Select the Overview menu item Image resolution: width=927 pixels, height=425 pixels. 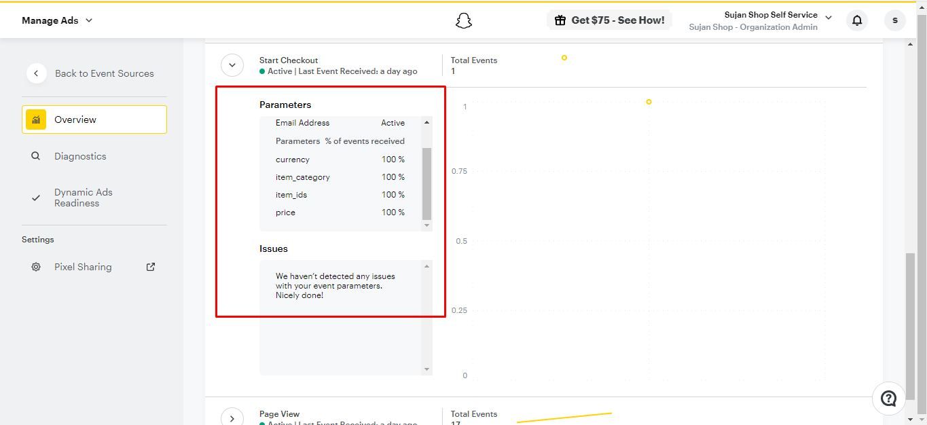coord(94,119)
